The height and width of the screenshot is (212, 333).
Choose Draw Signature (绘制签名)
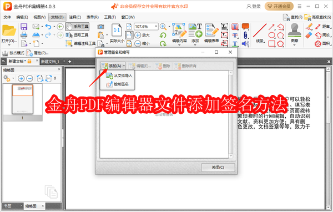[x=117, y=84]
